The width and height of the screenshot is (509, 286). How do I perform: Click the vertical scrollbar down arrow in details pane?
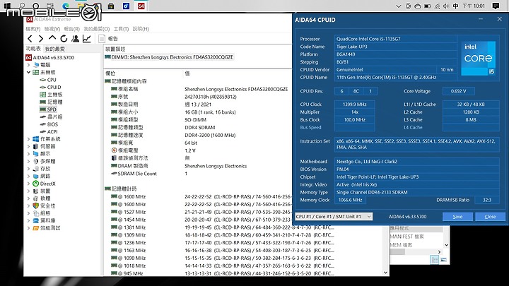[386, 273]
